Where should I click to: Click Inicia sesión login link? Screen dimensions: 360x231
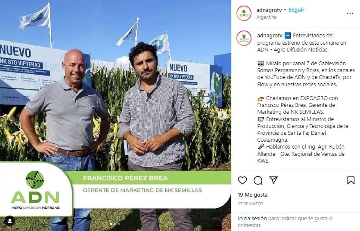pyautogui.click(x=252, y=218)
